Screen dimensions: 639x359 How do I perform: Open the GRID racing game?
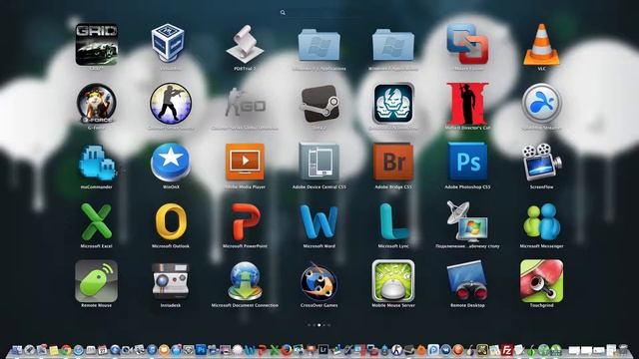[97, 44]
